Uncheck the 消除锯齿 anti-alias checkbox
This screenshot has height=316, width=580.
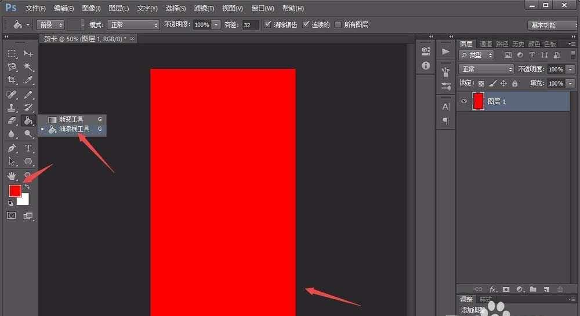(x=267, y=25)
